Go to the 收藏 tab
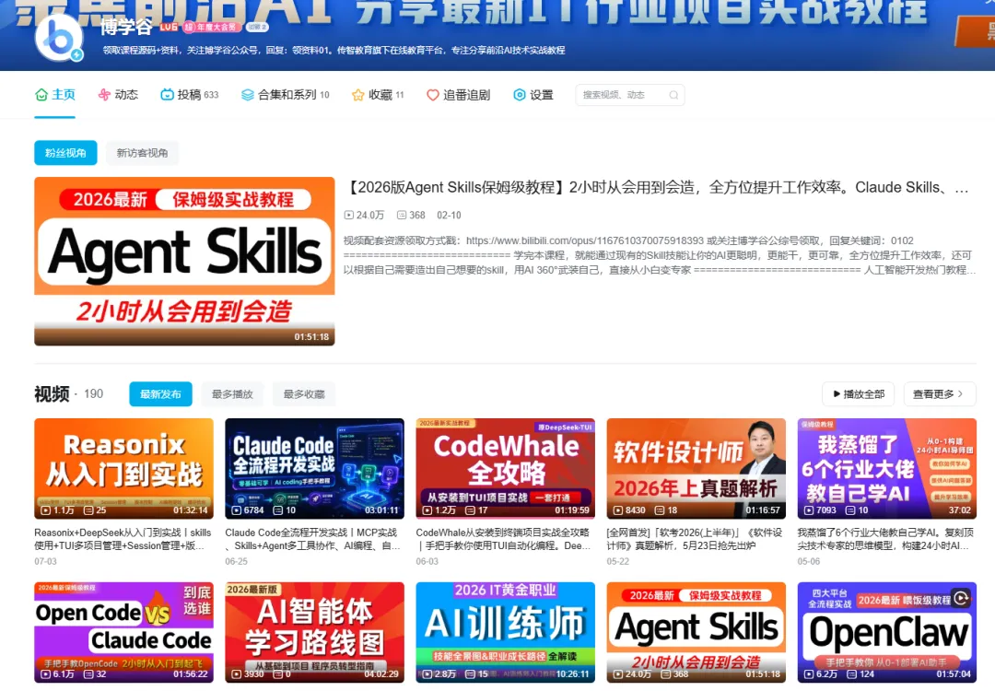 click(x=378, y=95)
